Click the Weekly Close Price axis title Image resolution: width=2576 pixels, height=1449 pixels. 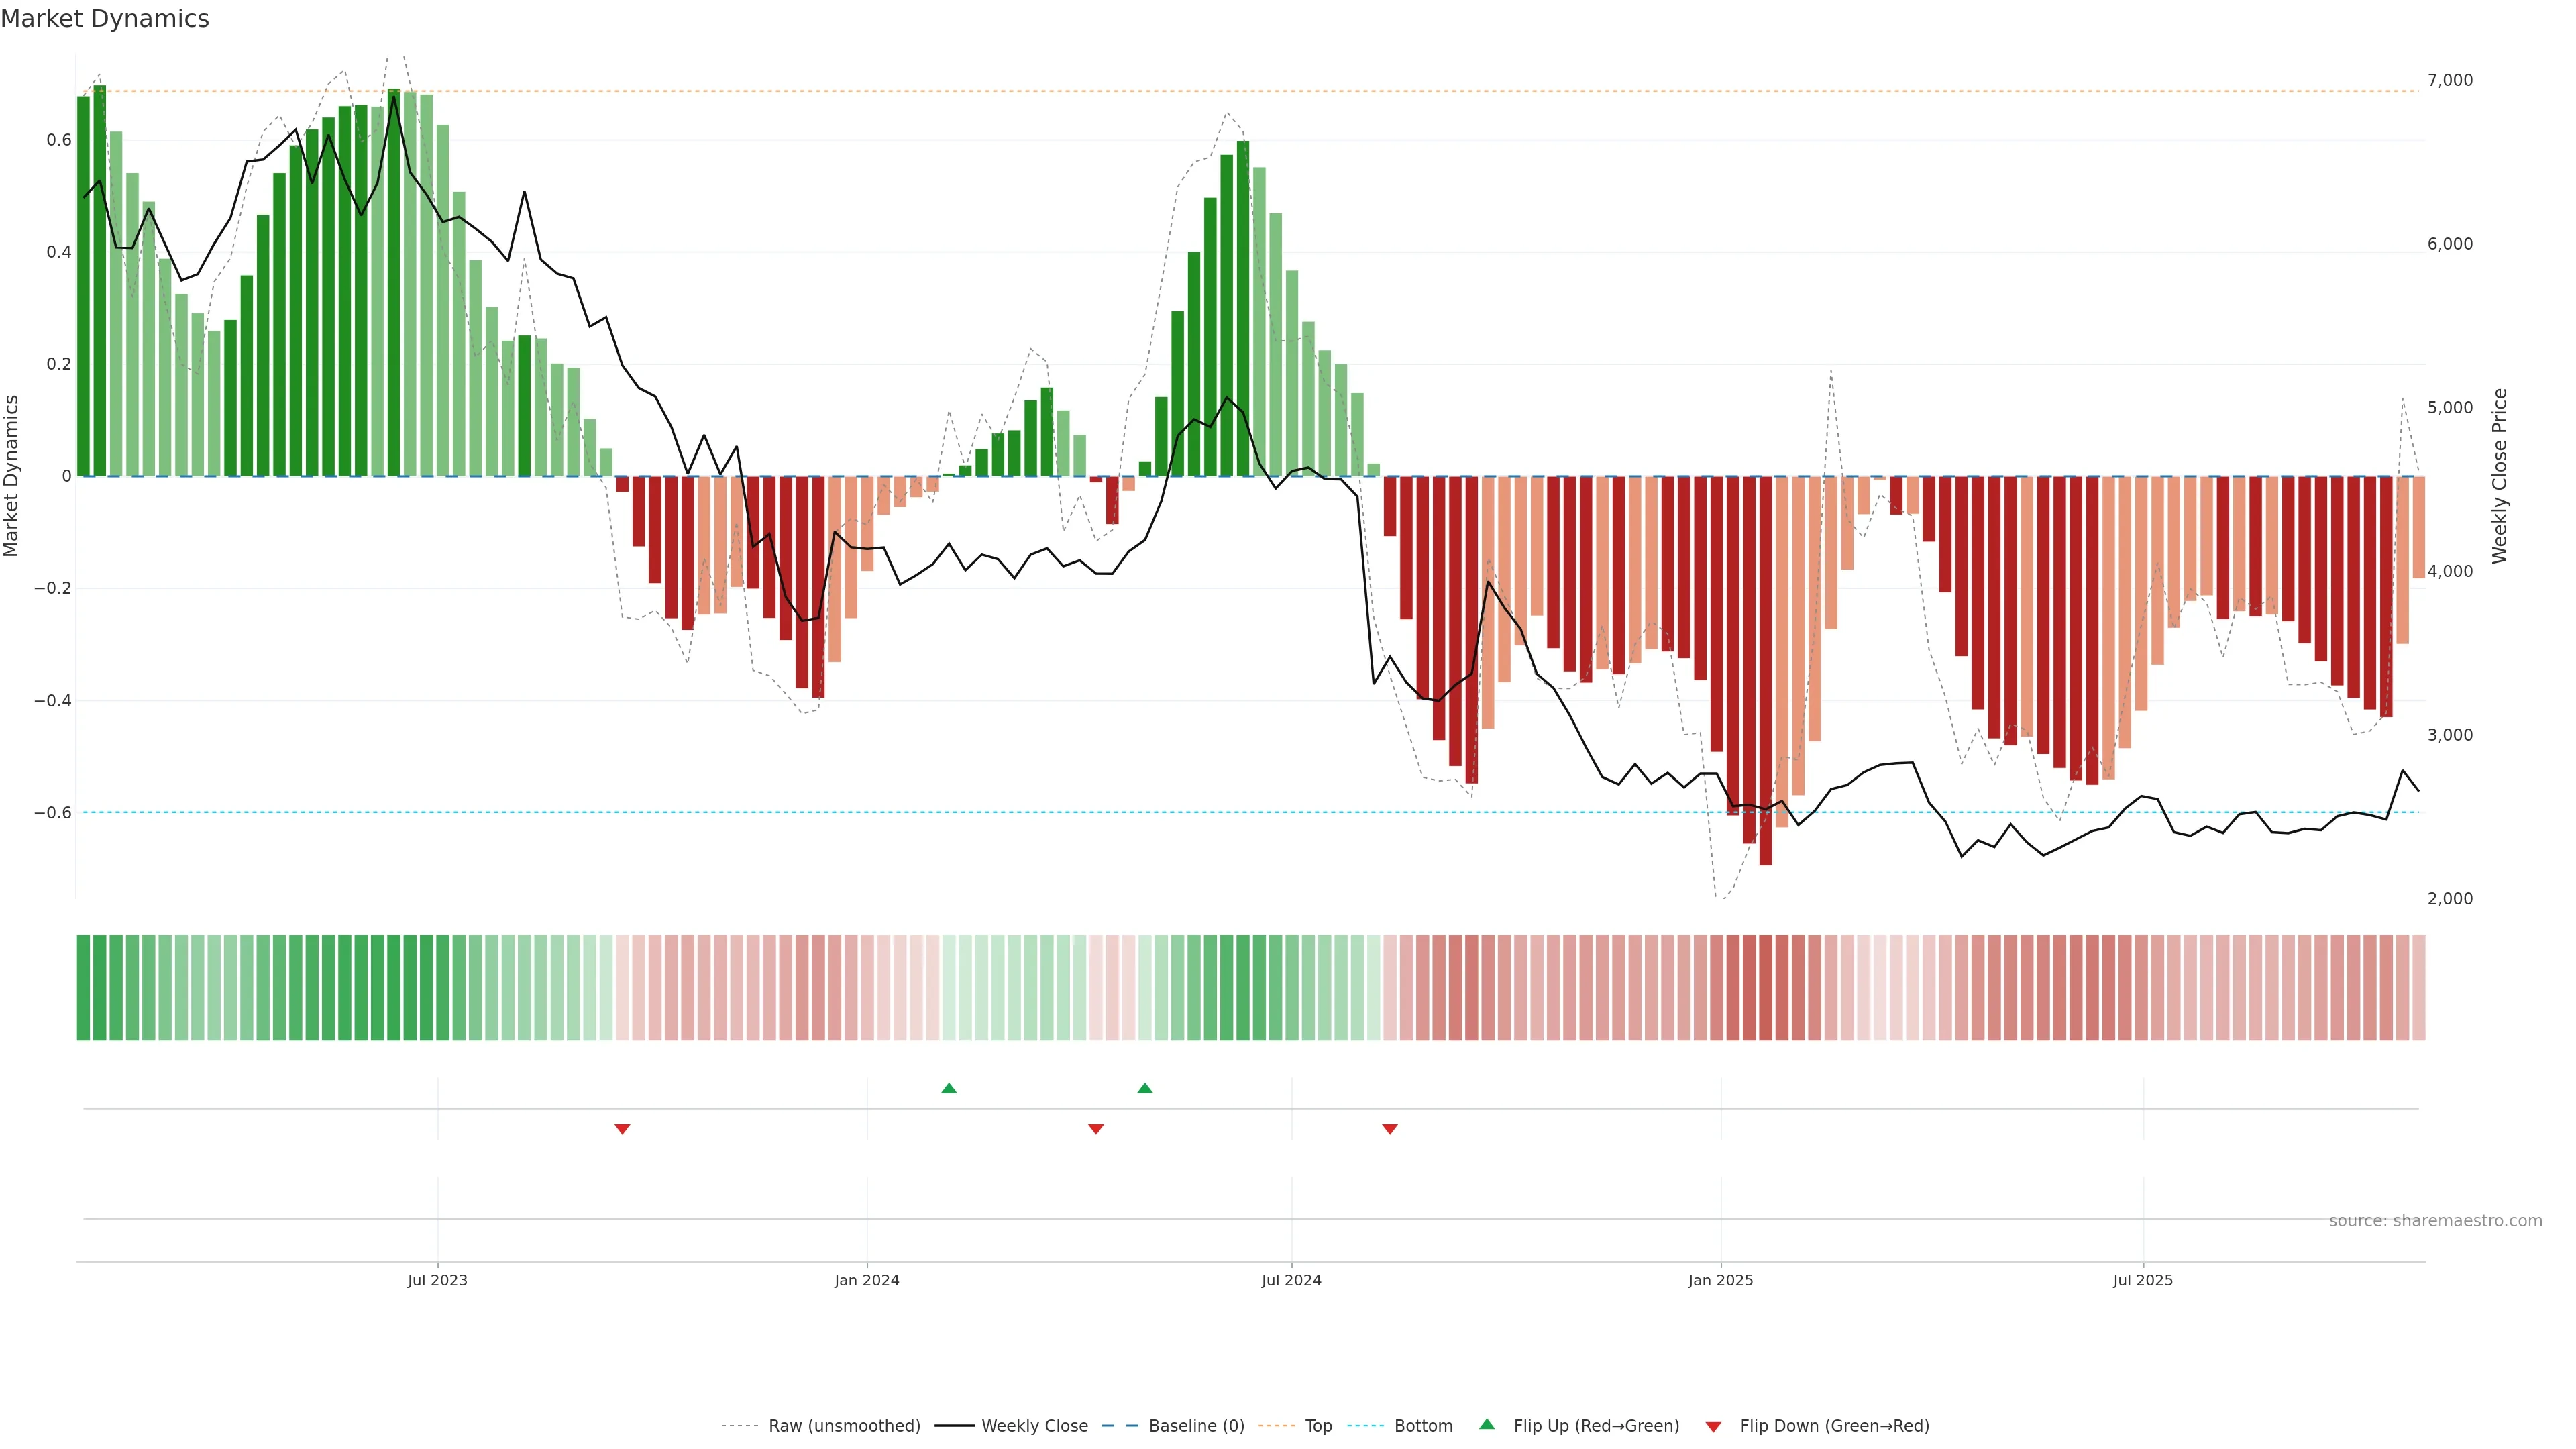coord(2499,476)
